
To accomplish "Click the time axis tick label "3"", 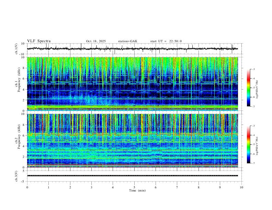I will coord(91,187).
